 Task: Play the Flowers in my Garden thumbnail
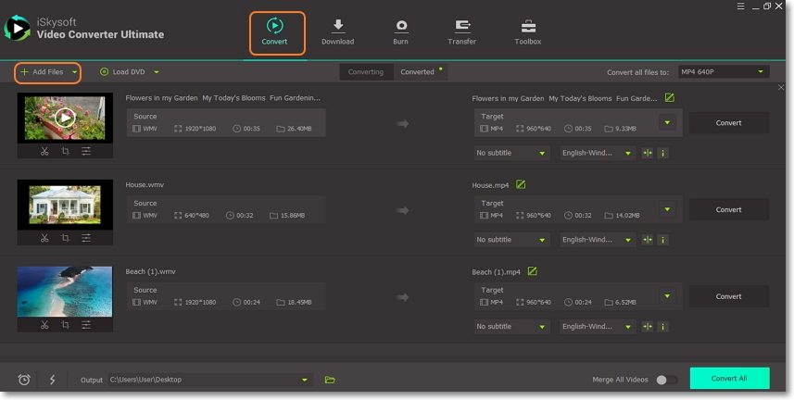(64, 118)
